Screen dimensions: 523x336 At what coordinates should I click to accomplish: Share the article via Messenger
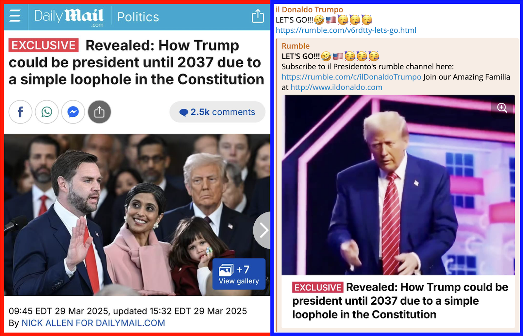[73, 112]
